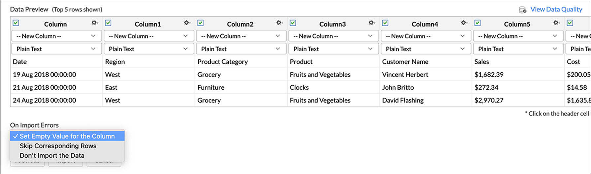591x174 pixels.
Task: Click the data quality database icon
Action: (522, 10)
